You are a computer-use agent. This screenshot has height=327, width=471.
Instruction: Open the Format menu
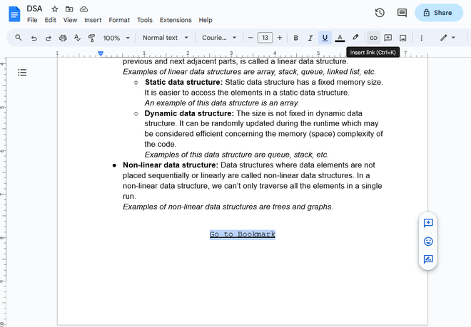coord(119,20)
